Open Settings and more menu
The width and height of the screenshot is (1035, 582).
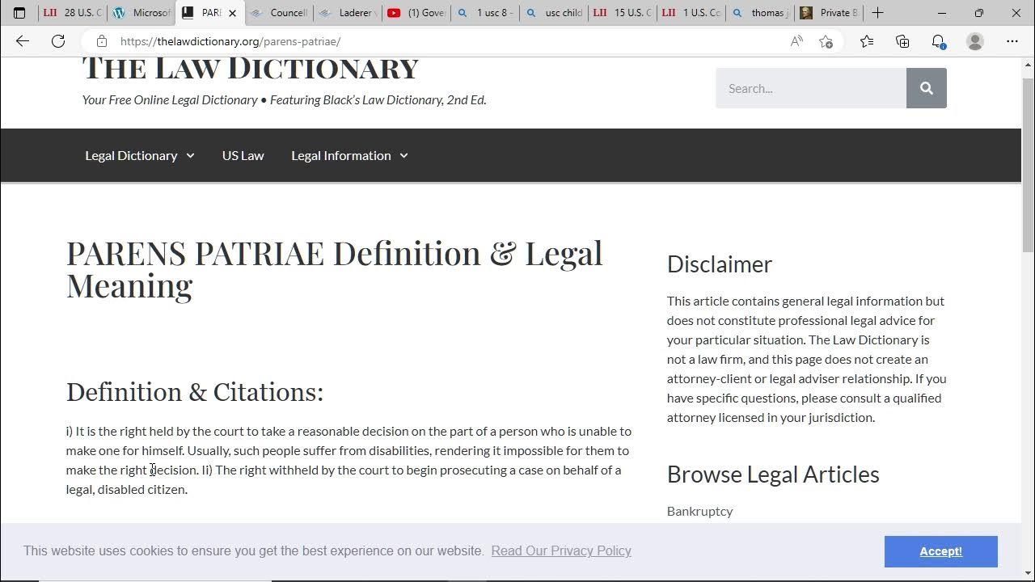click(x=1012, y=41)
